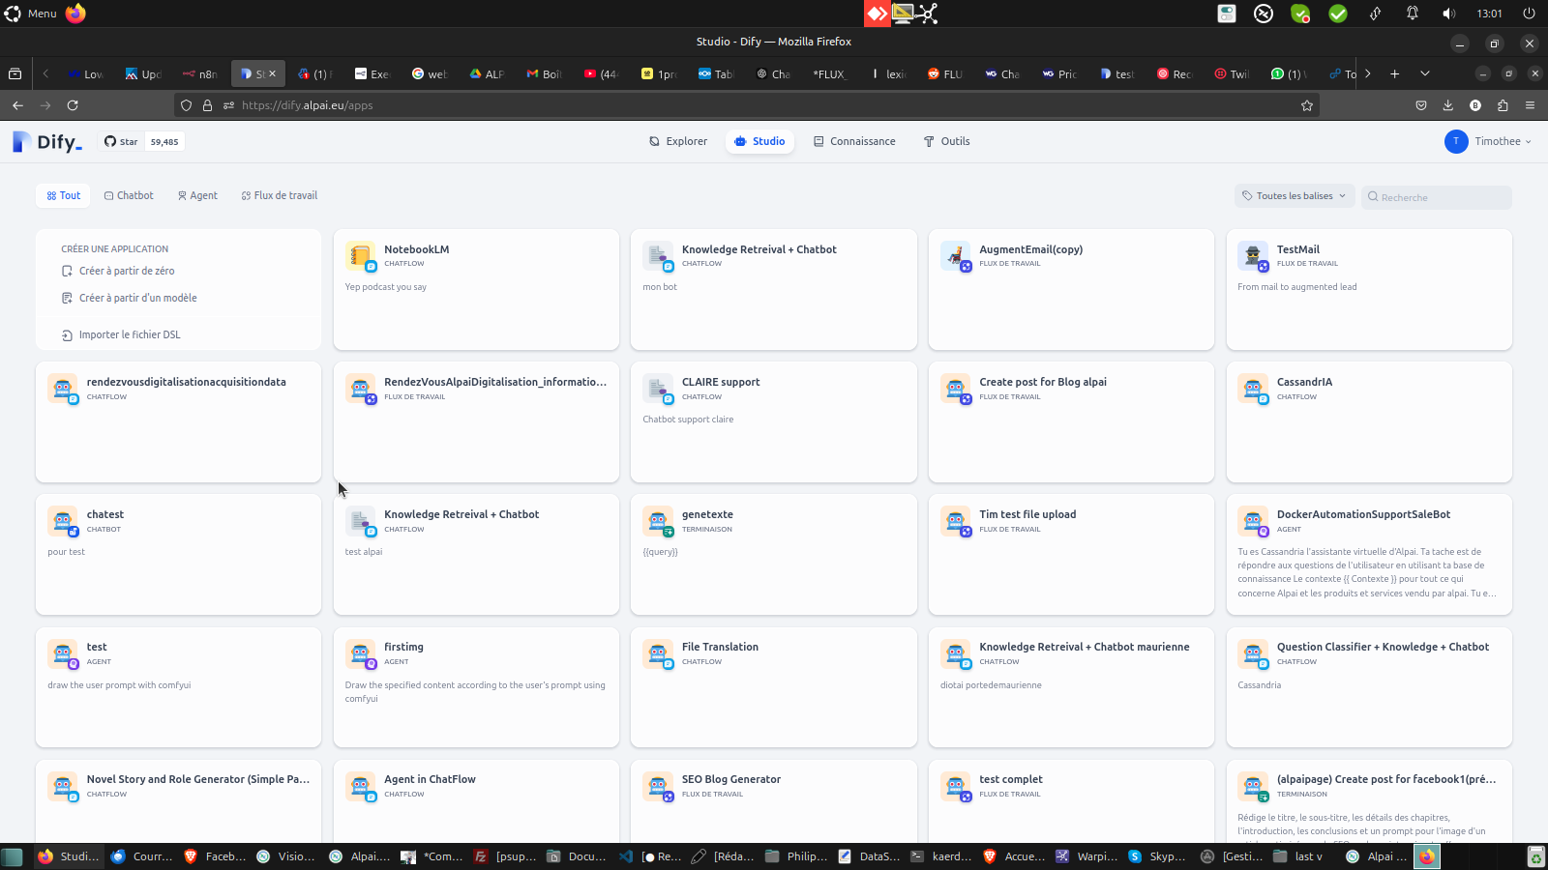1548x870 pixels.
Task: Click the browser URL address bar
Action: 745,105
